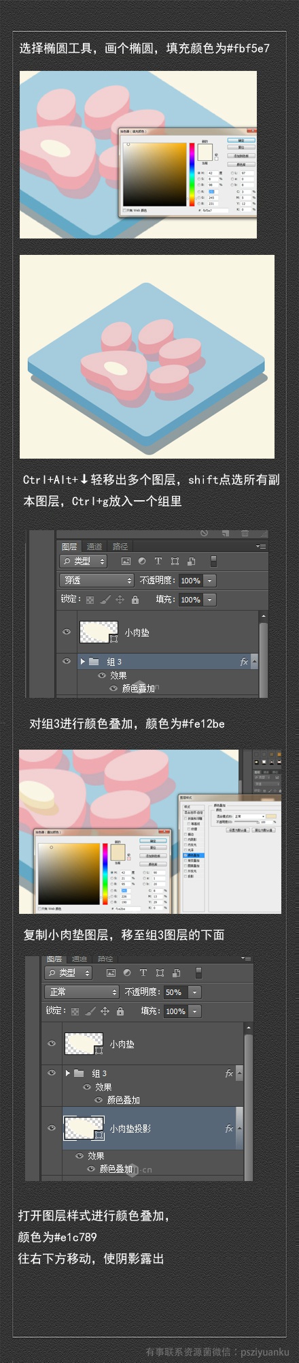Open panel menu icon in 正常 panel

[246, 958]
